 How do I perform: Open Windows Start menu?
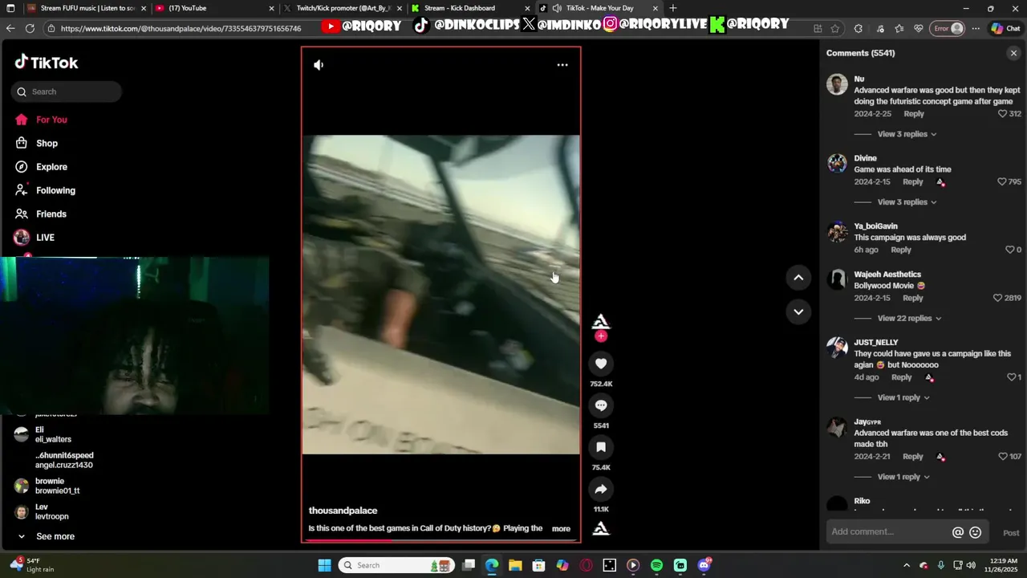tap(324, 565)
